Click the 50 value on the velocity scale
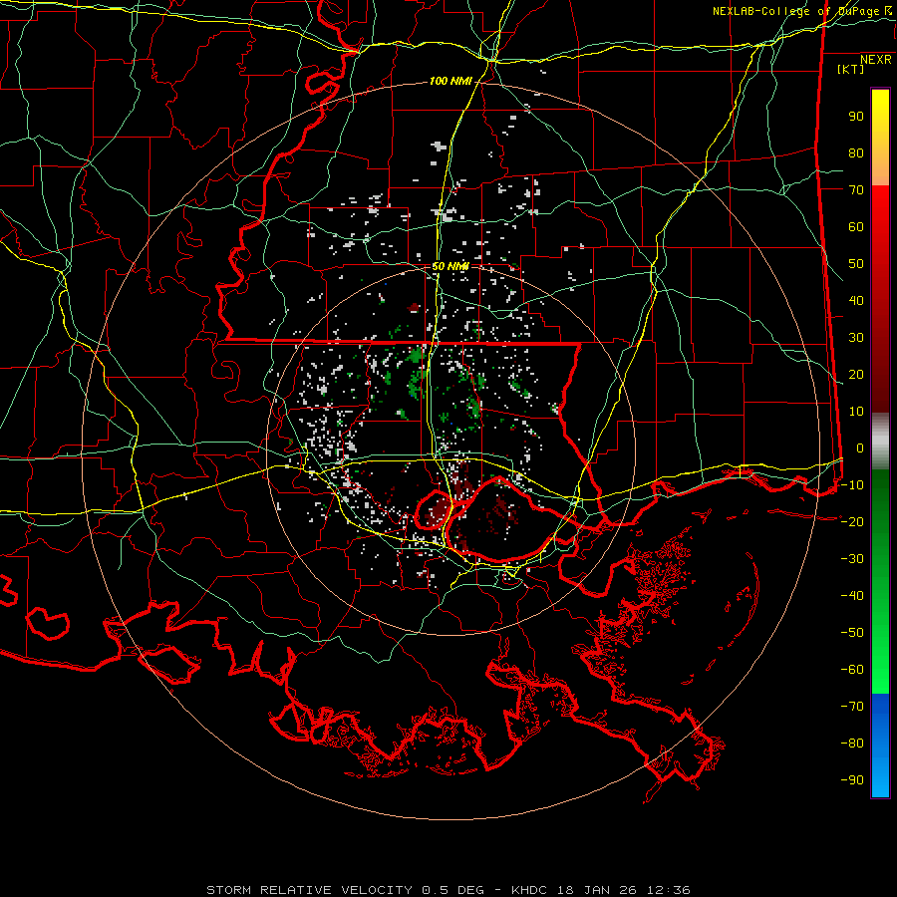The height and width of the screenshot is (897, 897). point(856,264)
